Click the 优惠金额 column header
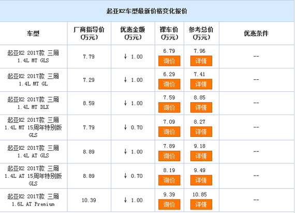The width and height of the screenshot is (295, 213). 132,33
